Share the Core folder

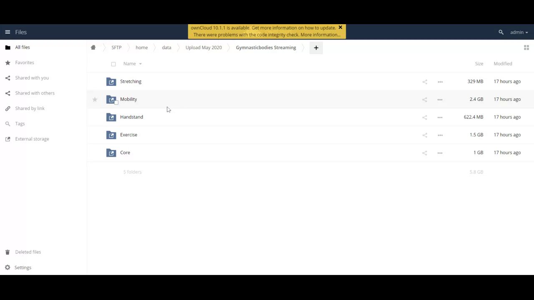[x=425, y=153]
